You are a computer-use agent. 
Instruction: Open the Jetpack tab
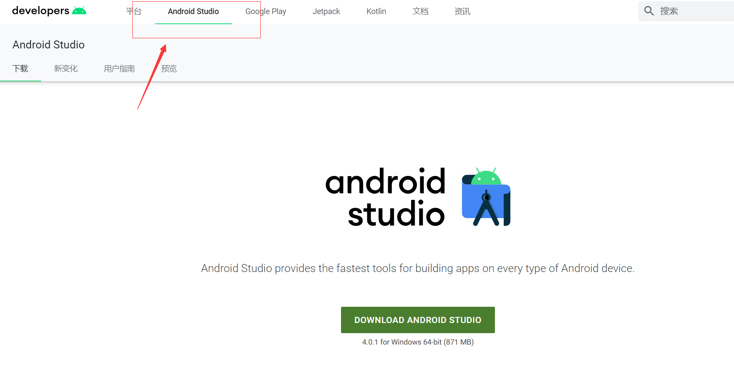326,11
